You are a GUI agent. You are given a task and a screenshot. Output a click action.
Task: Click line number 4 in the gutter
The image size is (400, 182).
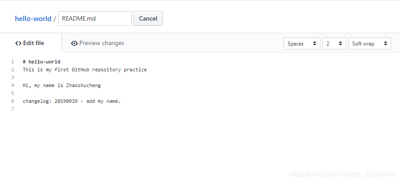click(13, 85)
